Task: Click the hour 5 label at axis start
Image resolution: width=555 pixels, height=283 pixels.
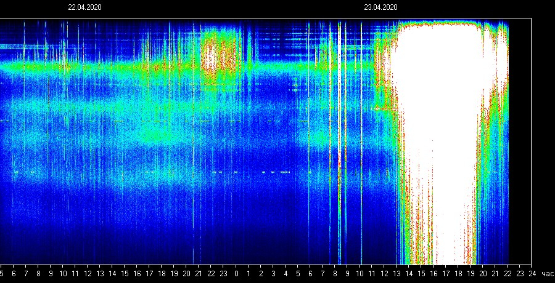Action: click(2, 273)
